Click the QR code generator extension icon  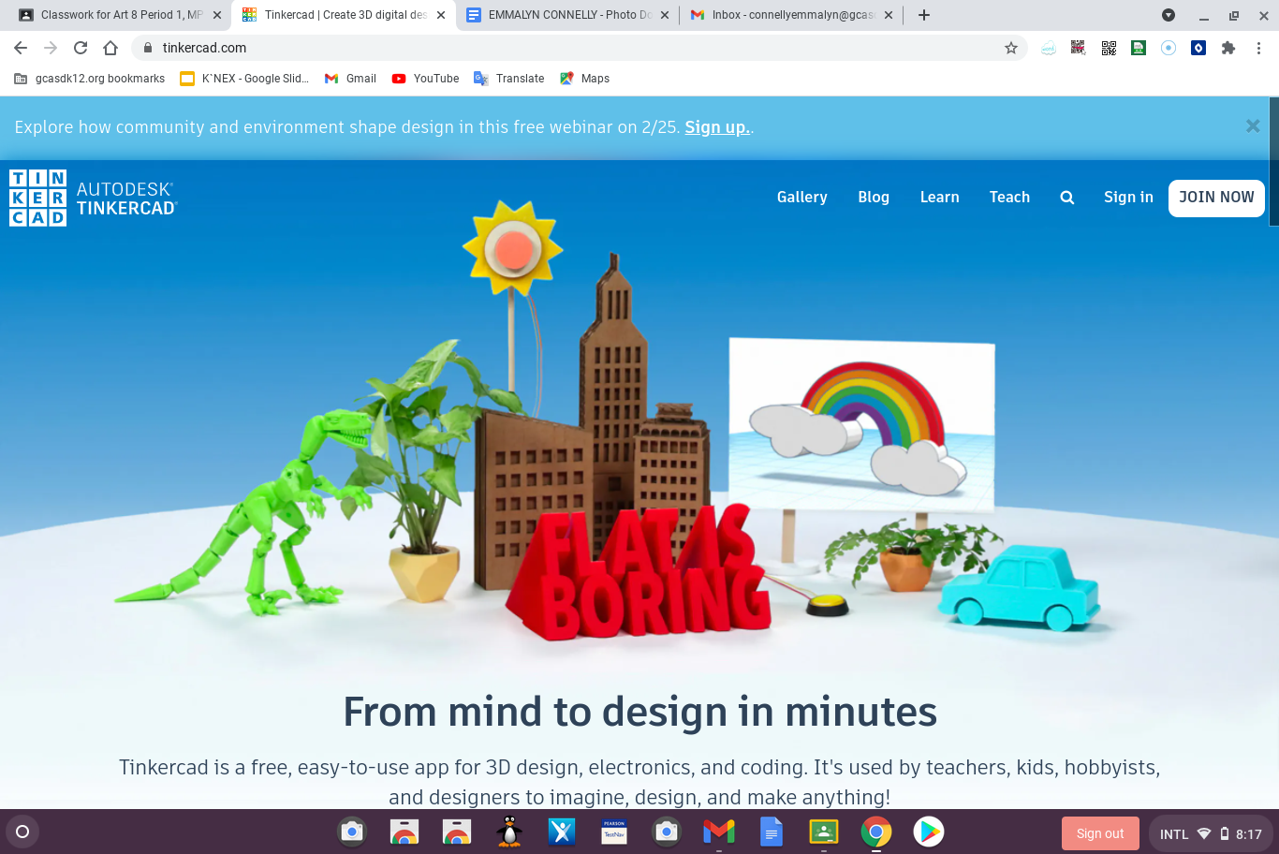tap(1109, 48)
